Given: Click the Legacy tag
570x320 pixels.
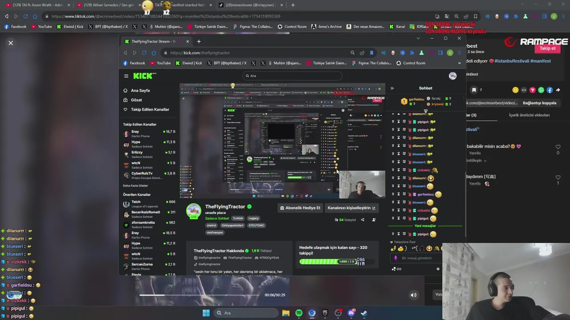Looking at the screenshot, I should (253, 218).
